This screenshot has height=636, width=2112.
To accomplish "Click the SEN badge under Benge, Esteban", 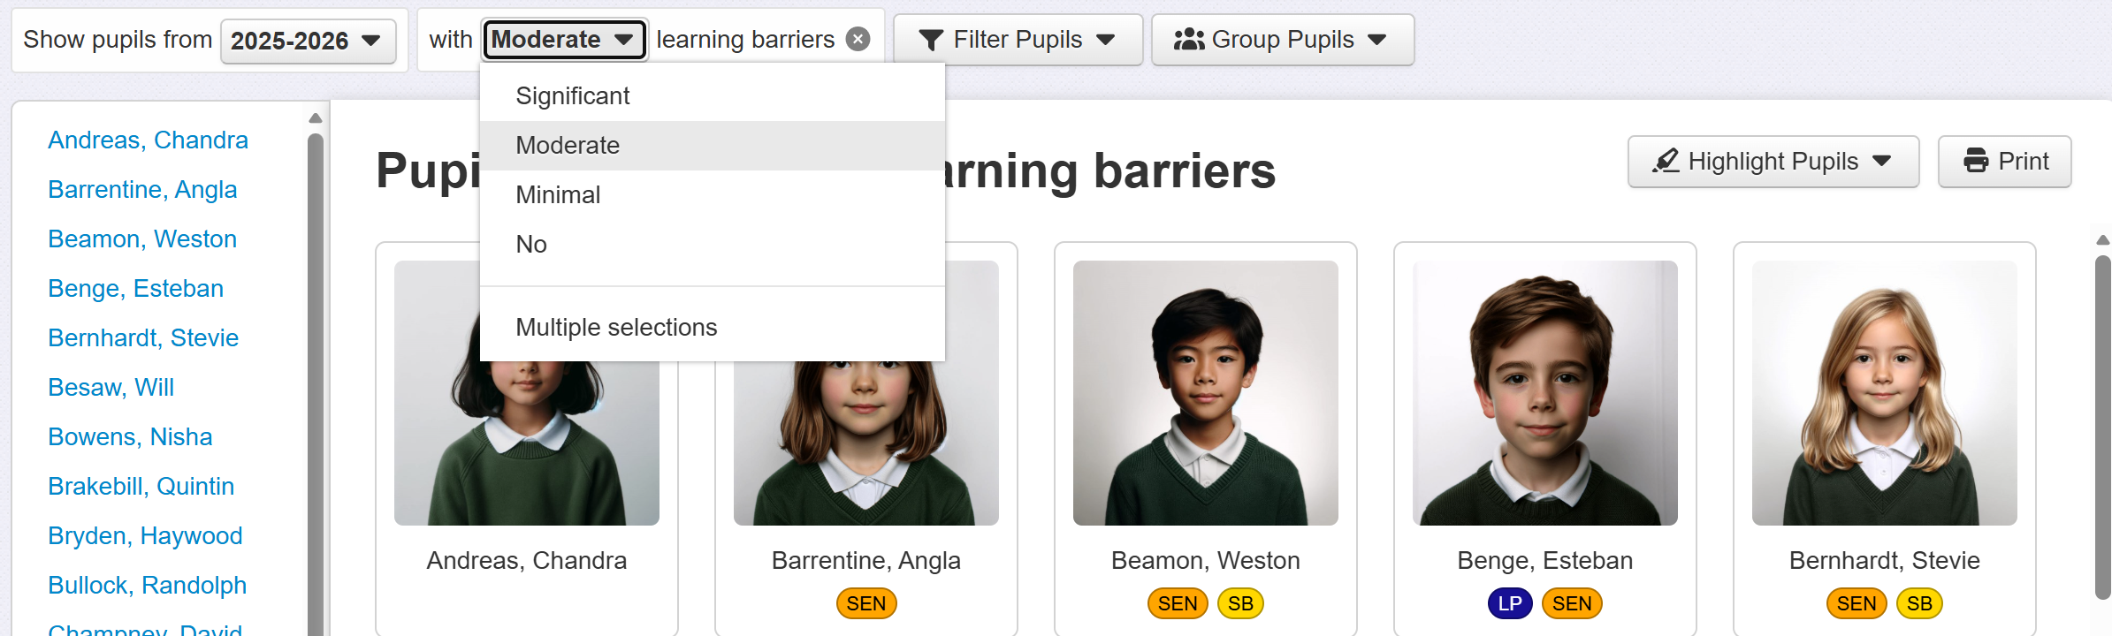I will pyautogui.click(x=1572, y=603).
